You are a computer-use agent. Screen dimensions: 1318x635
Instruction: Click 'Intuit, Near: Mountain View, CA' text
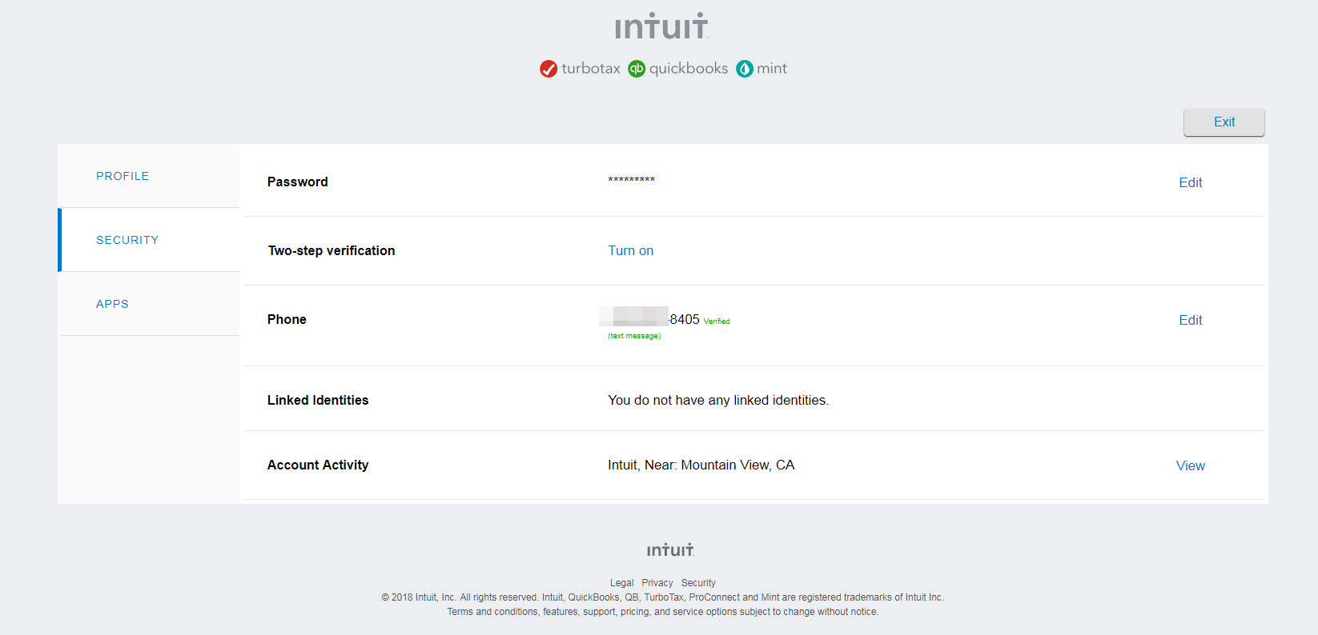tap(701, 465)
